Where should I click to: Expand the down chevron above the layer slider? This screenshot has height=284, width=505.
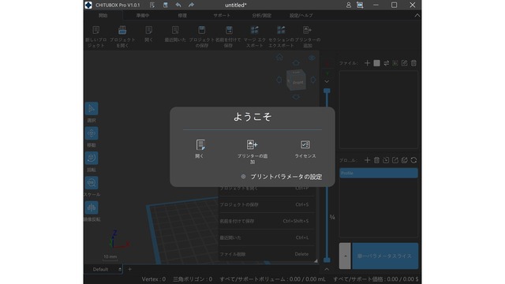327,82
